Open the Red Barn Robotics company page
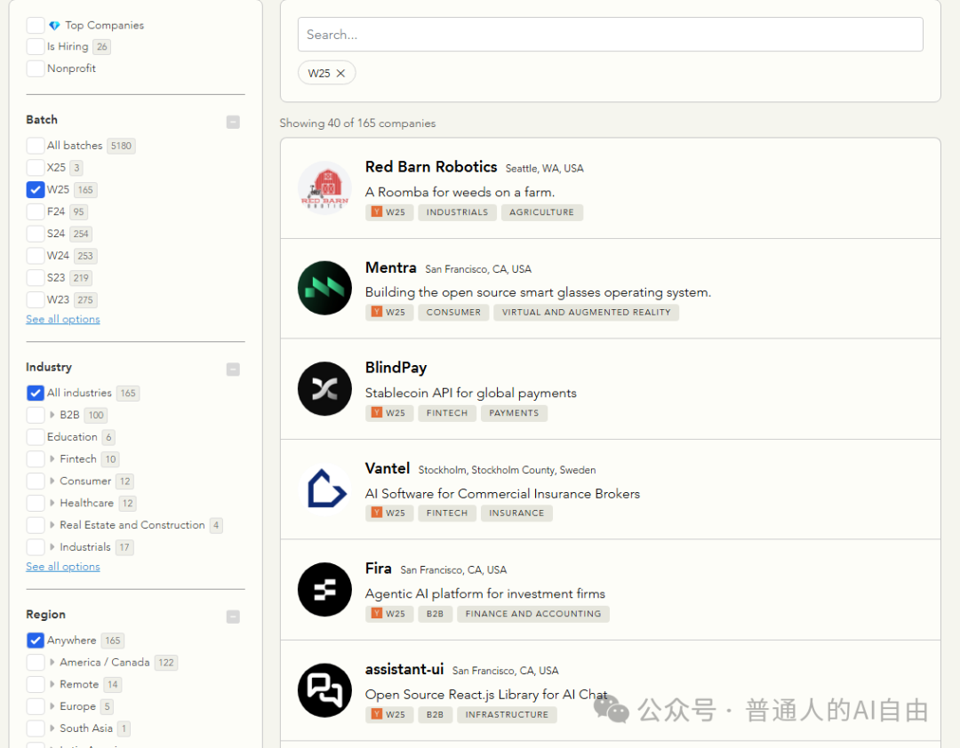The height and width of the screenshot is (748, 960). [431, 167]
